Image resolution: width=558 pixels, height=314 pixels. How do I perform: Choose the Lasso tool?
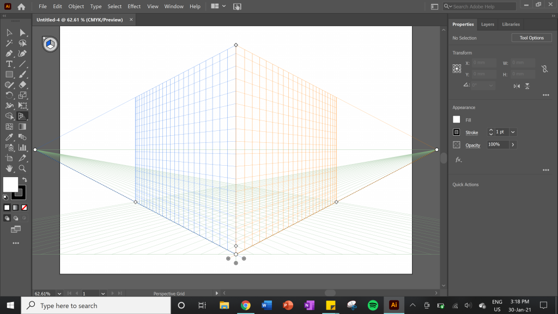(22, 43)
